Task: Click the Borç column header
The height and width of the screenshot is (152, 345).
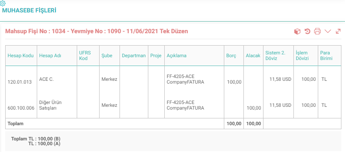Action: [x=231, y=56]
